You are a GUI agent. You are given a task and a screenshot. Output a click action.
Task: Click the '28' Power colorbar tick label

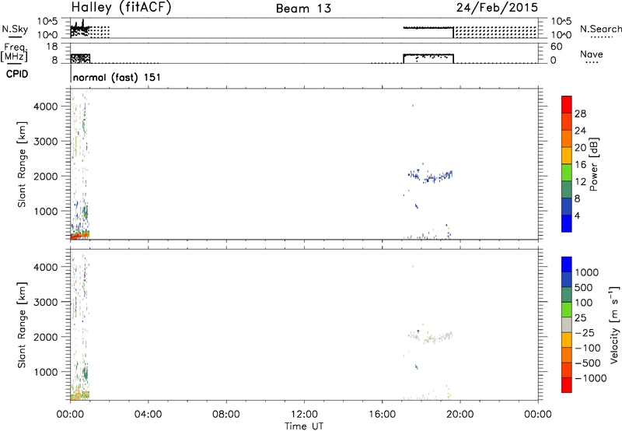tap(580, 114)
